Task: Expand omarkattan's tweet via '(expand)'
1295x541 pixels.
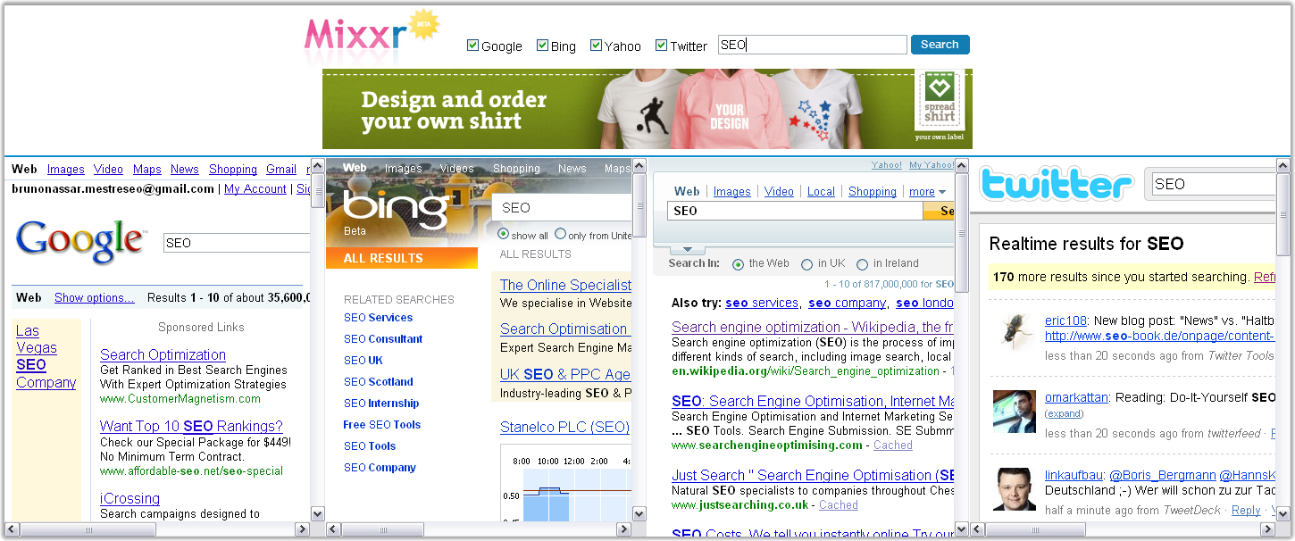Action: (x=1064, y=414)
